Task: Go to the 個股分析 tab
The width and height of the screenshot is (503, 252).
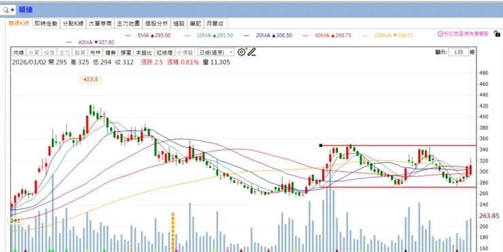Action: coord(156,24)
